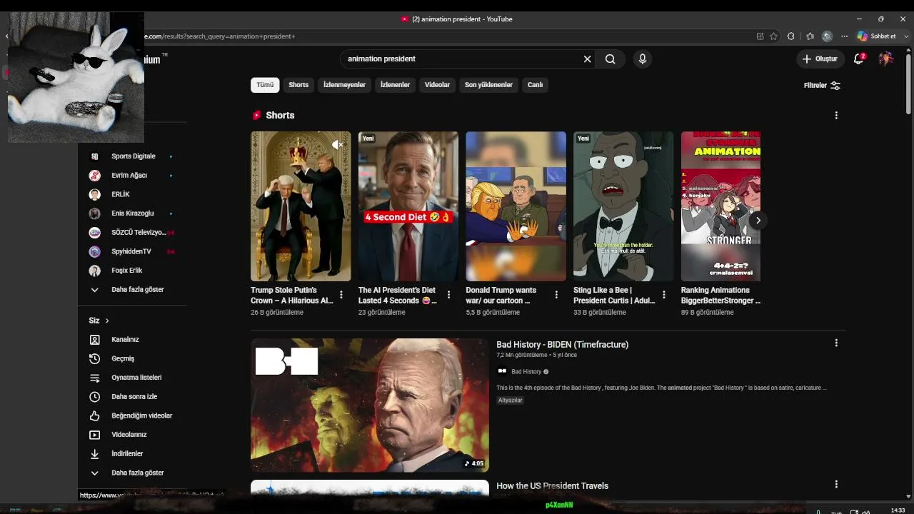Open Copilot with Sohbet et

[876, 36]
